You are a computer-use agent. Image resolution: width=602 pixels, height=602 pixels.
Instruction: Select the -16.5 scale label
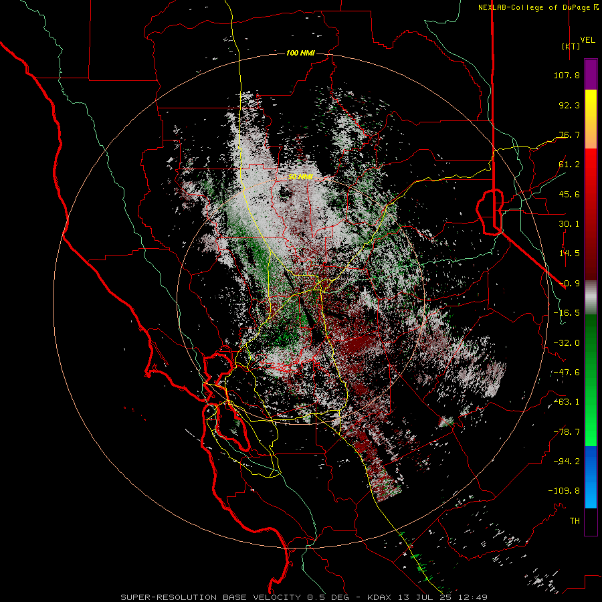[567, 313]
